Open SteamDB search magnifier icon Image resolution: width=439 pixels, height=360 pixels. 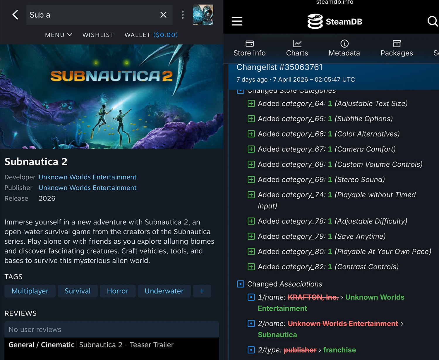[432, 21]
